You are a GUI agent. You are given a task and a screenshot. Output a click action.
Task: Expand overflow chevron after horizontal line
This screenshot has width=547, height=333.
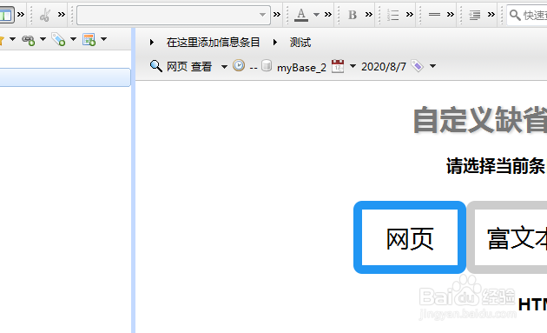click(451, 15)
